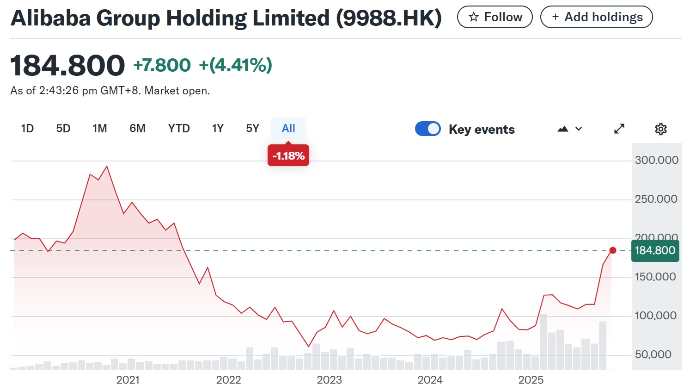The width and height of the screenshot is (696, 391).
Task: Toggle the Key events switch off
Action: [x=427, y=129]
